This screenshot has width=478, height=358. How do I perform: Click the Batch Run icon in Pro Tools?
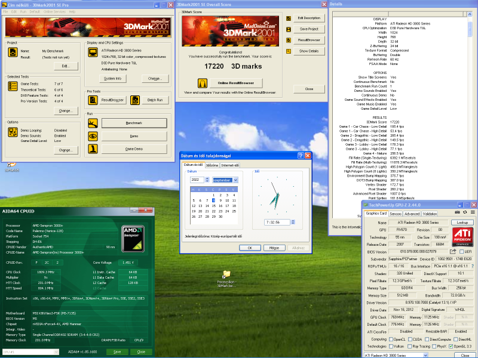[x=135, y=100]
